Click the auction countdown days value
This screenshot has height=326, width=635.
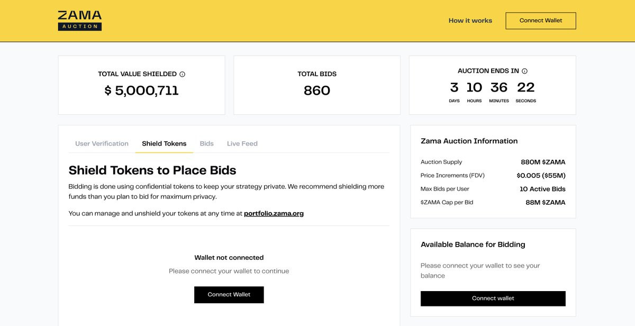(x=454, y=87)
